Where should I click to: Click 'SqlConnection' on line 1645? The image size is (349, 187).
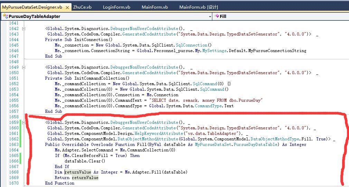192,45
